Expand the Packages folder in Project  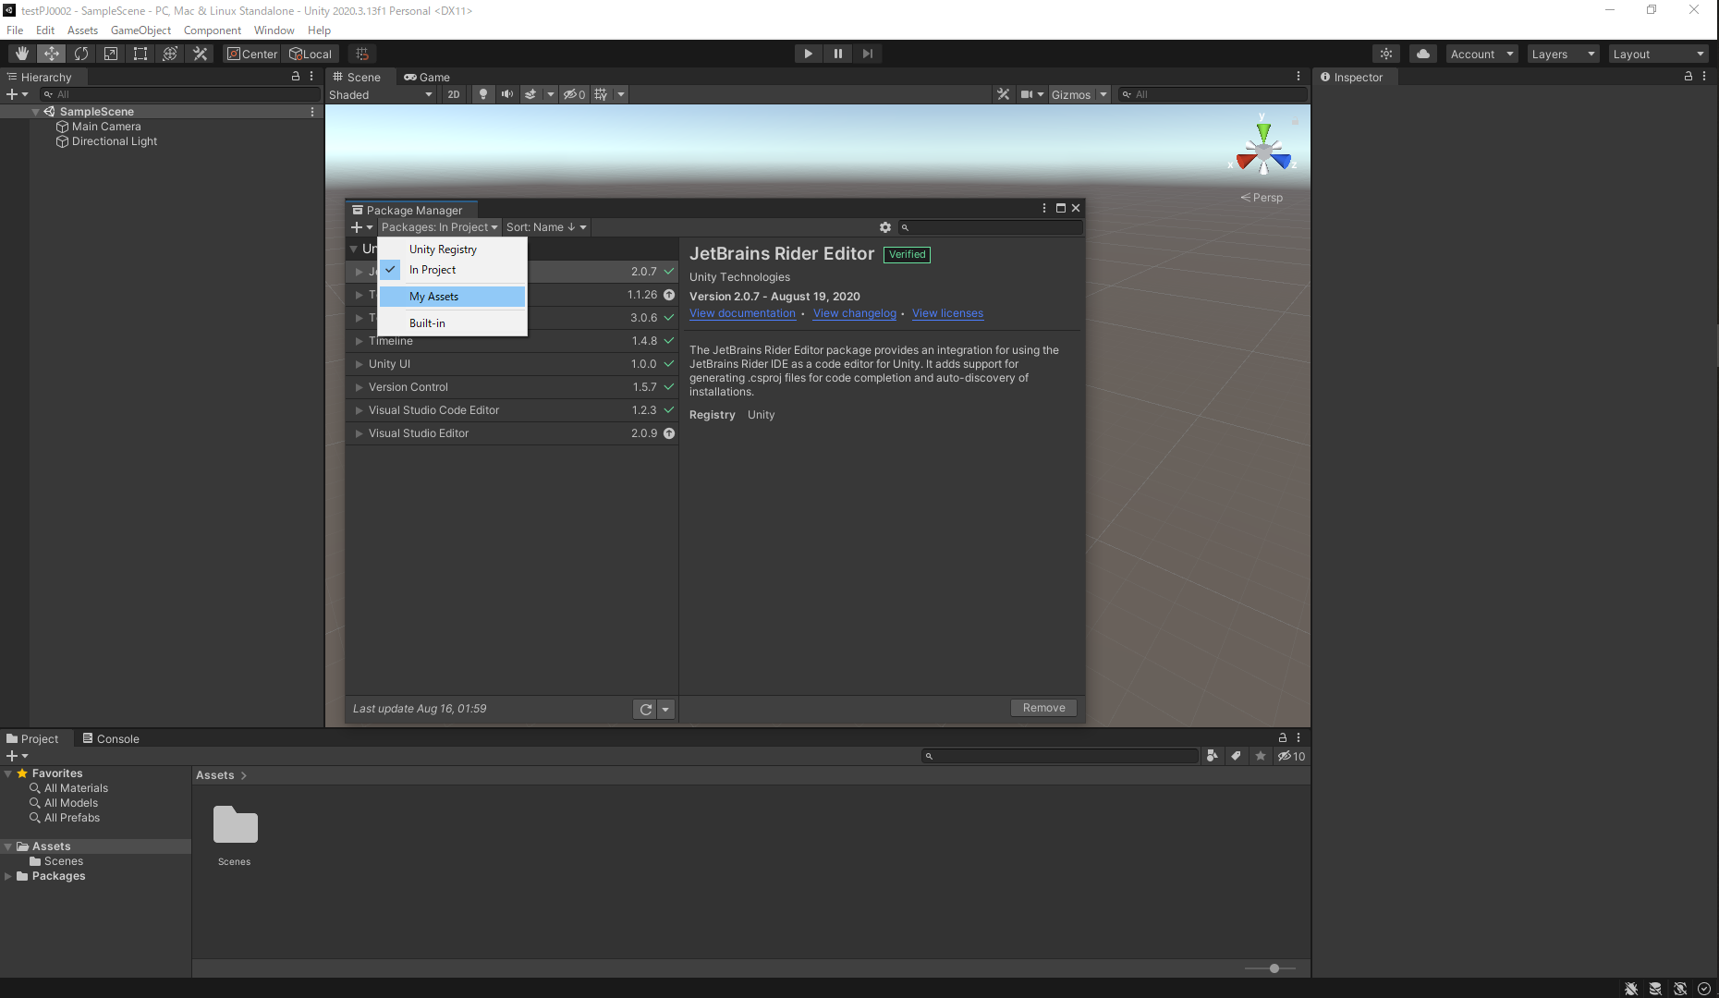click(x=8, y=876)
